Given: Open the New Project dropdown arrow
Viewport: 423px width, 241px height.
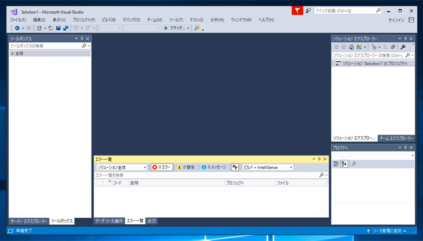Looking at the screenshot, I should 45,28.
